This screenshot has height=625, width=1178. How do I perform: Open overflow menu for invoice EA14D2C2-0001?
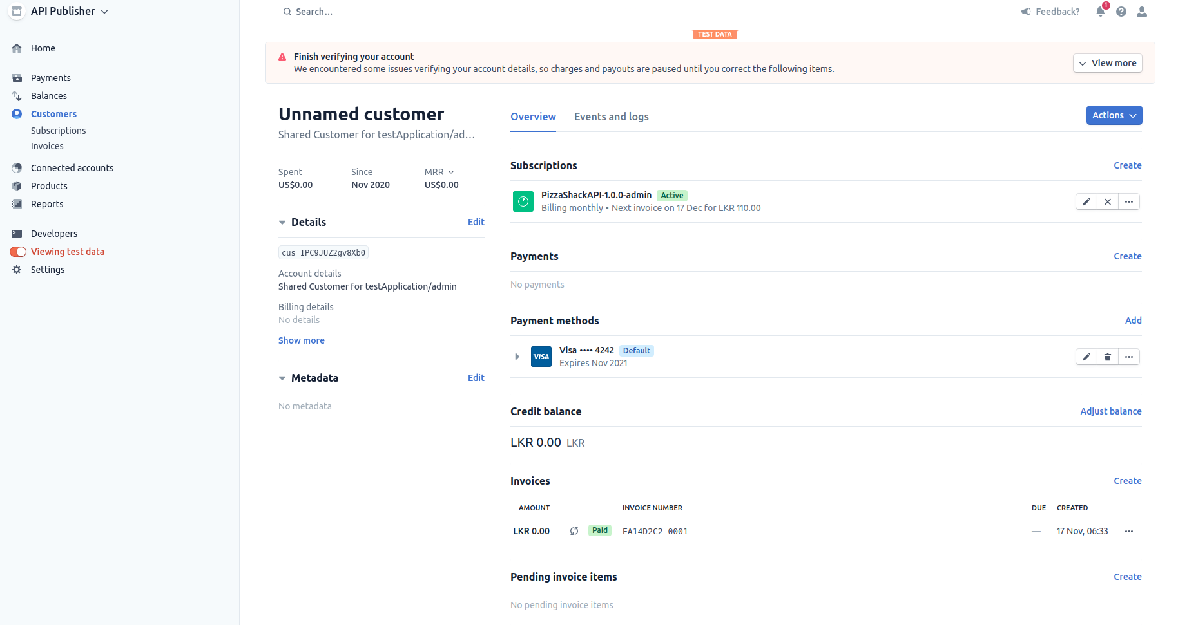coord(1128,531)
